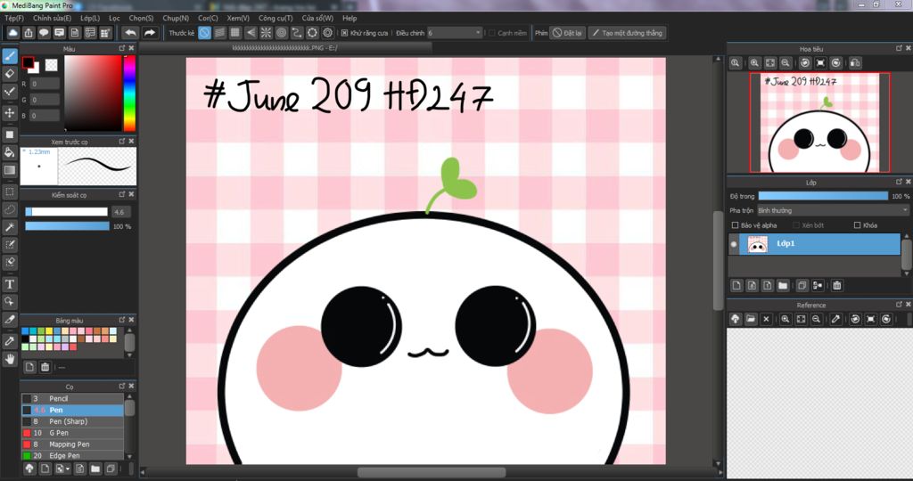Click delete layer trash icon

pyautogui.click(x=836, y=286)
